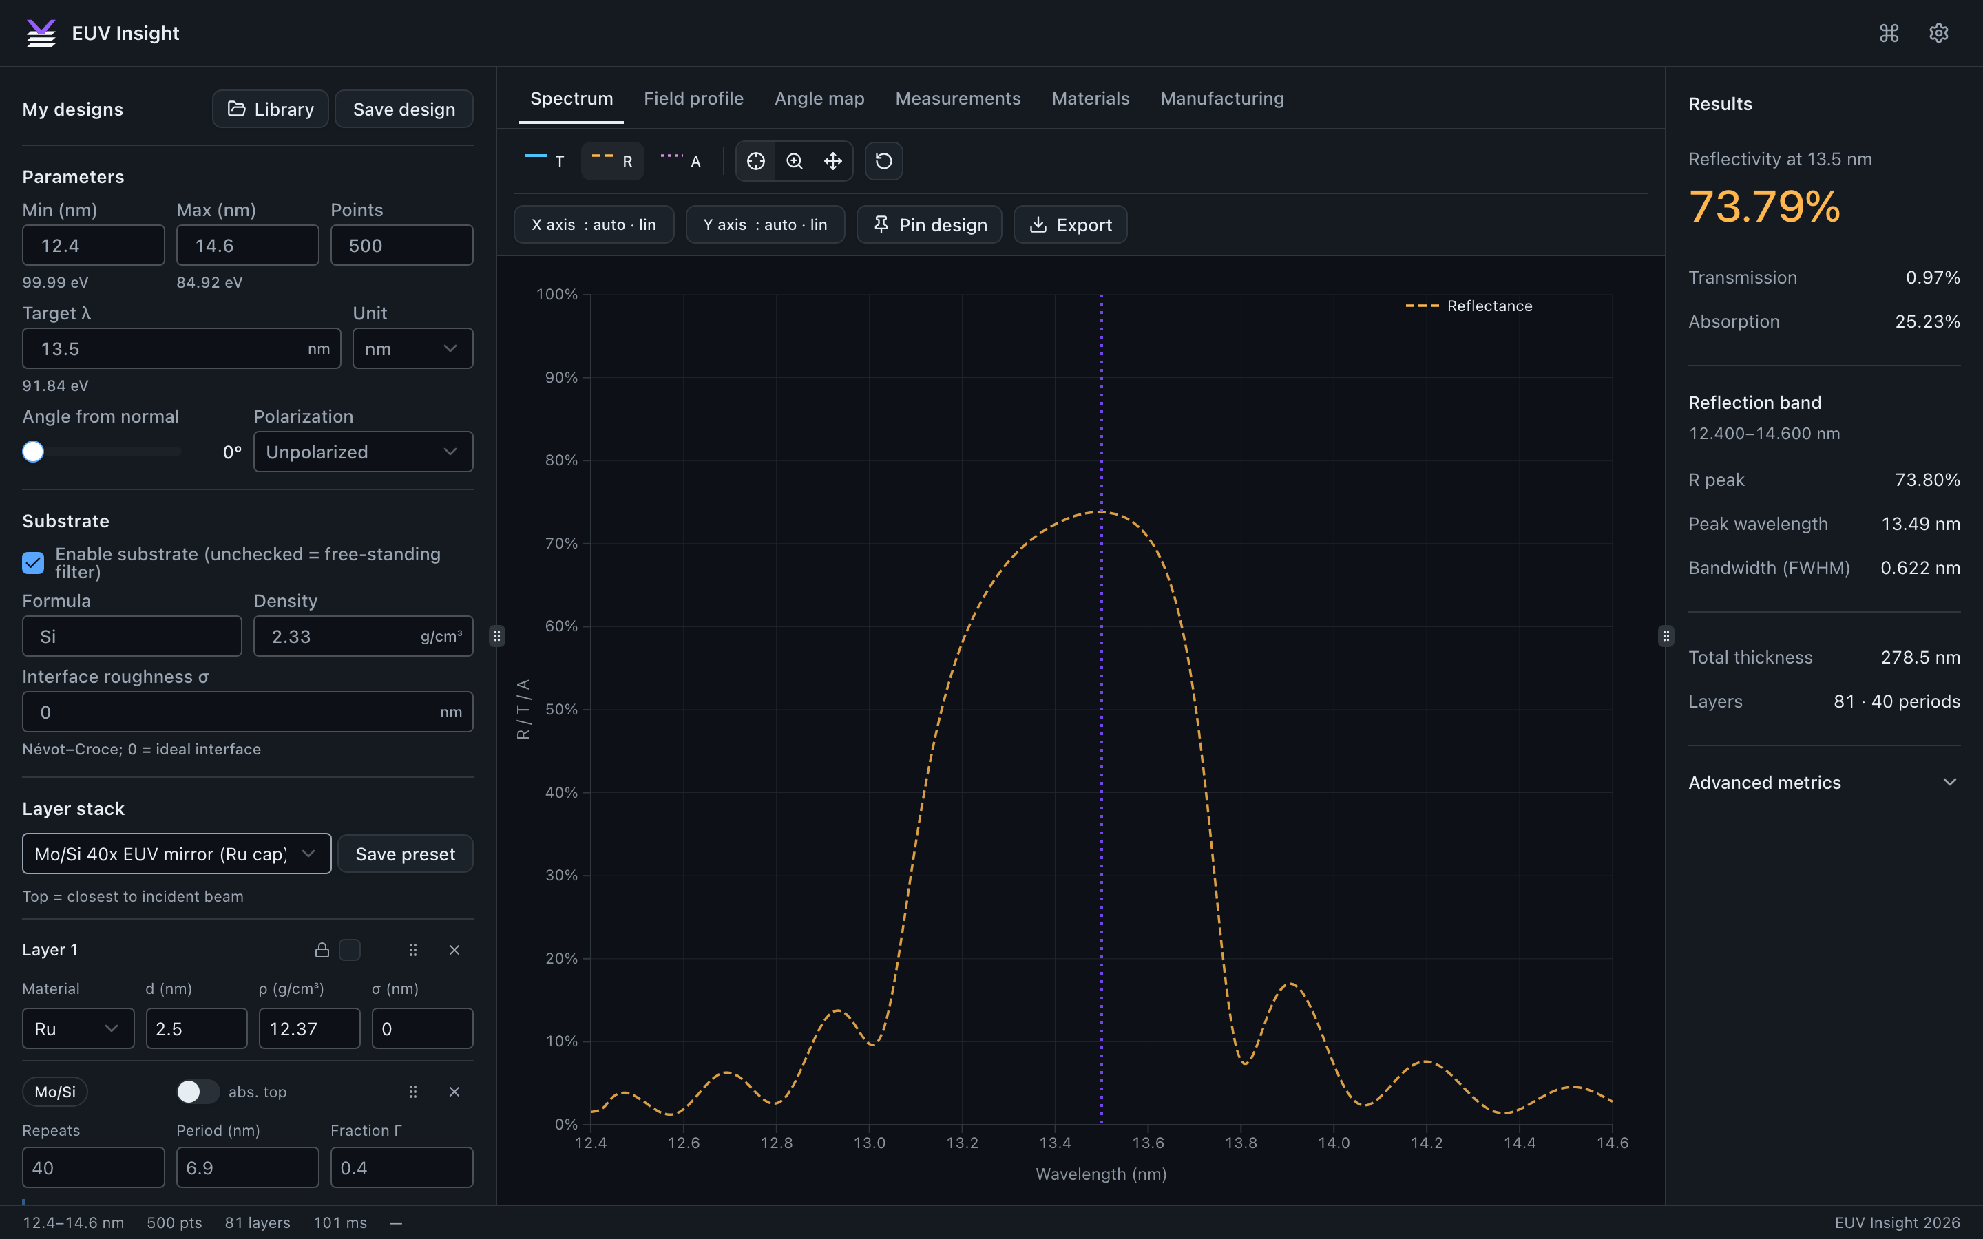
Task: Switch to the Materials tab
Action: coord(1091,98)
